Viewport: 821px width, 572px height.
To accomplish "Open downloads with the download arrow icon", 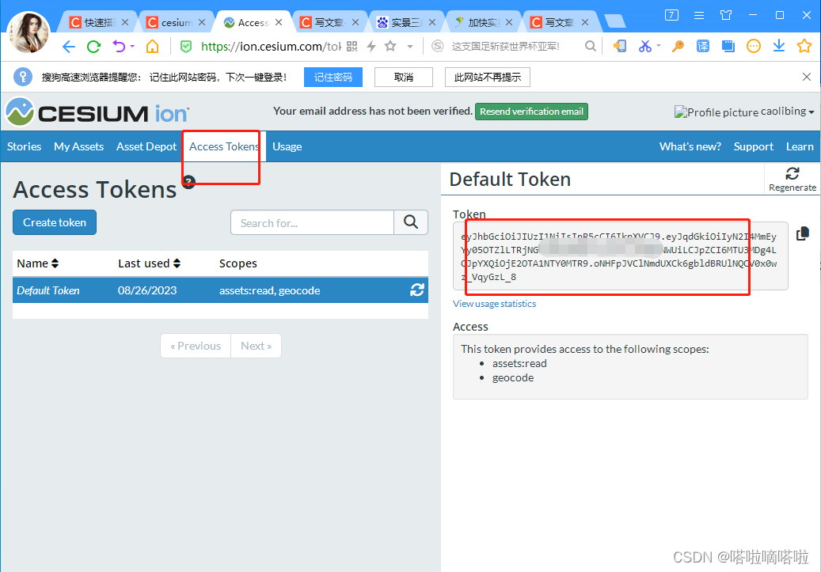I will [x=778, y=47].
